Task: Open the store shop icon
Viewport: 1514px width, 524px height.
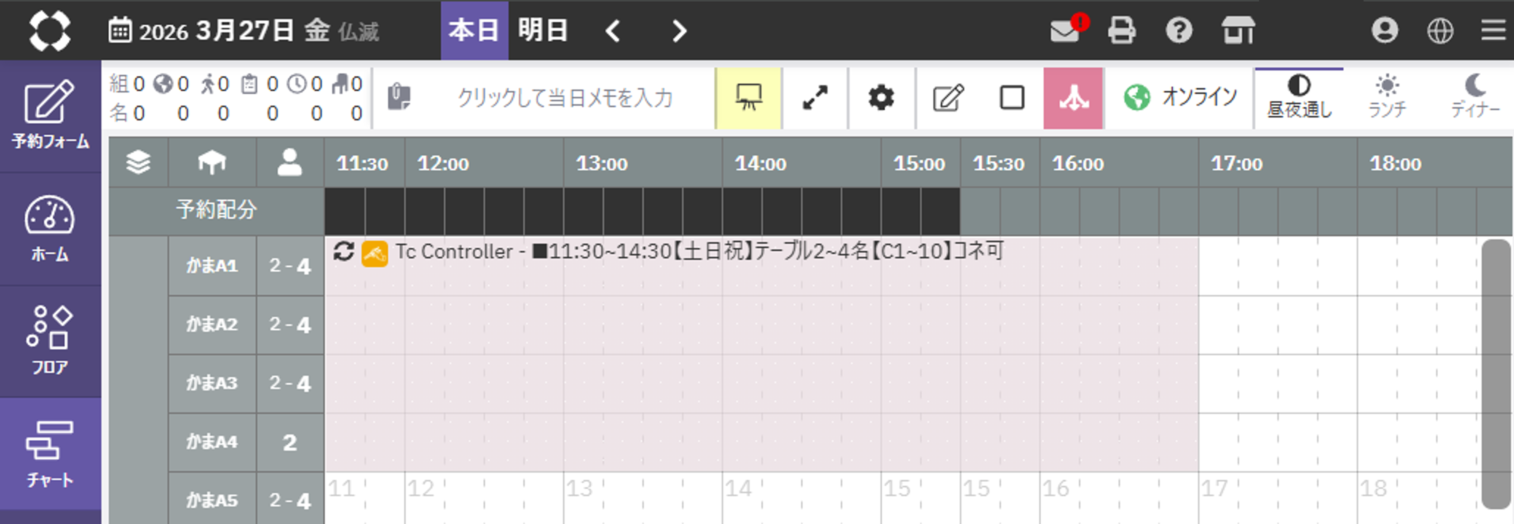Action: (1238, 30)
